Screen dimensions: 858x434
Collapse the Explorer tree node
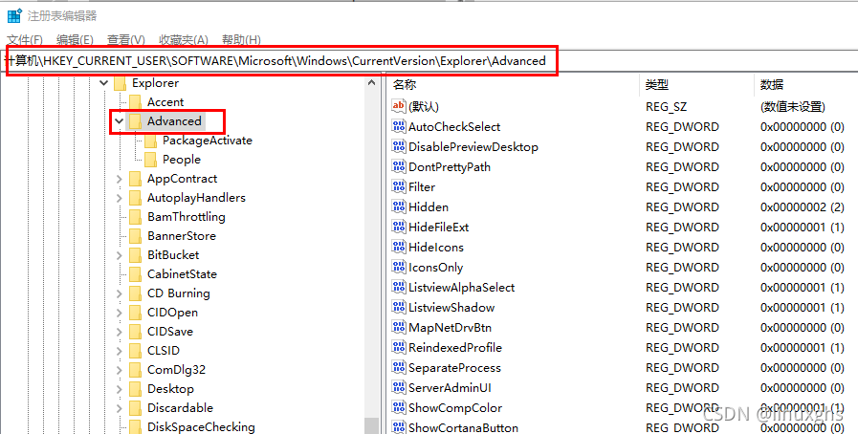[104, 83]
